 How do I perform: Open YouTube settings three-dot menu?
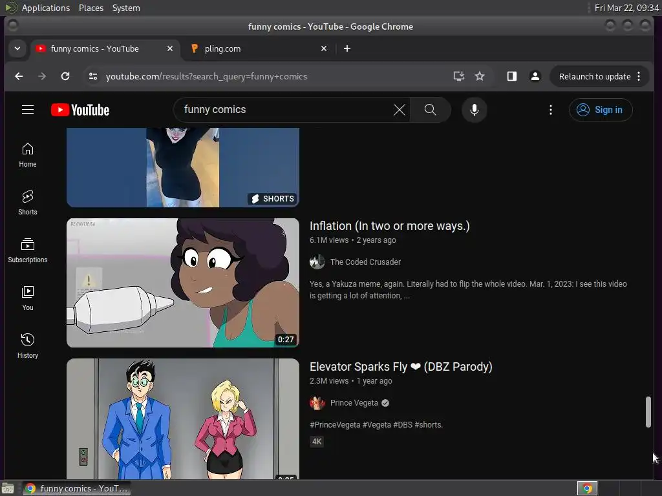551,110
